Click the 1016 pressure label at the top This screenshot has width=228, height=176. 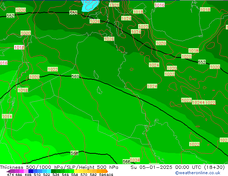click(160, 5)
